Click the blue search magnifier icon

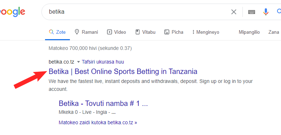coord(279,11)
